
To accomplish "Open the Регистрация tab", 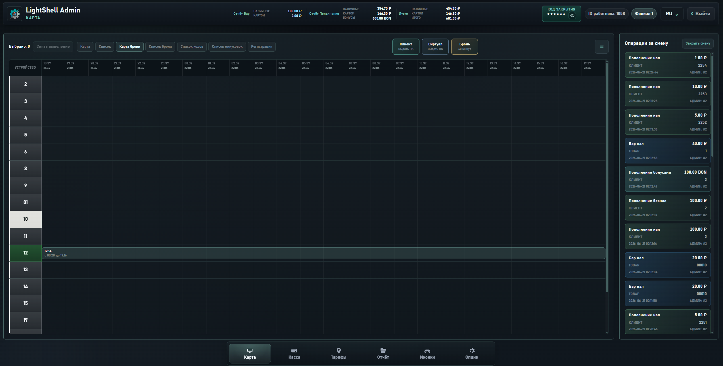I will coord(262,47).
